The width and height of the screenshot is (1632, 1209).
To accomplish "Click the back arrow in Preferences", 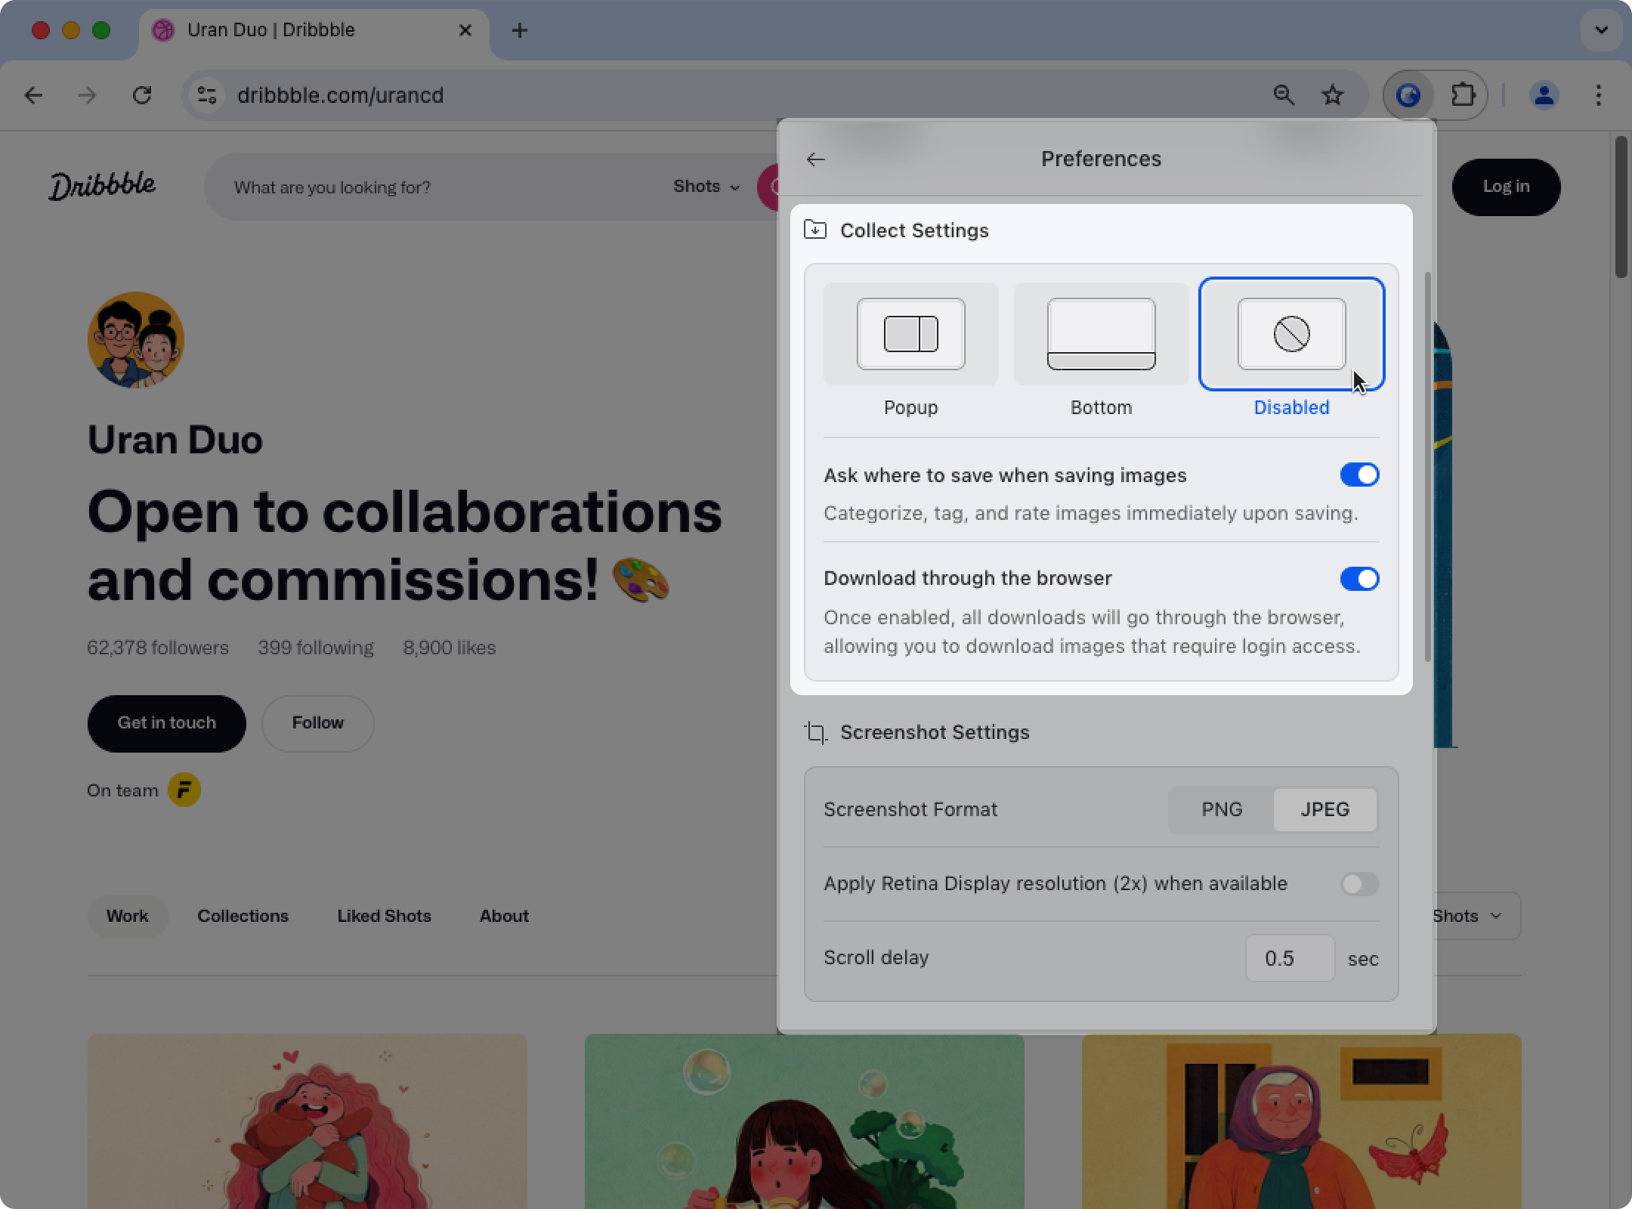I will tap(817, 157).
